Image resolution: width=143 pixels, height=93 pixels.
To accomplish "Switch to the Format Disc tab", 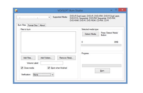I will 33,25.
